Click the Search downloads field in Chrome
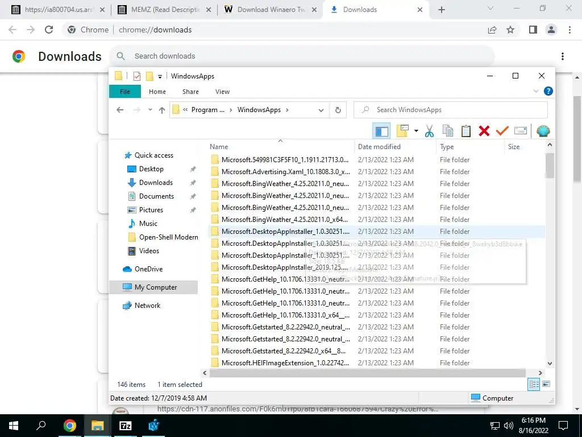Screen dimensions: 582x437 [x=302, y=56]
